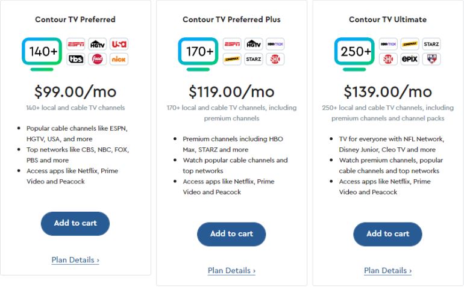Click the 250+ channels TV icon
The image size is (464, 287).
[354, 52]
